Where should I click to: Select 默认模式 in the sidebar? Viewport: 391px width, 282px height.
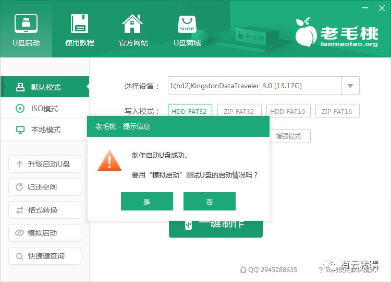tap(45, 87)
